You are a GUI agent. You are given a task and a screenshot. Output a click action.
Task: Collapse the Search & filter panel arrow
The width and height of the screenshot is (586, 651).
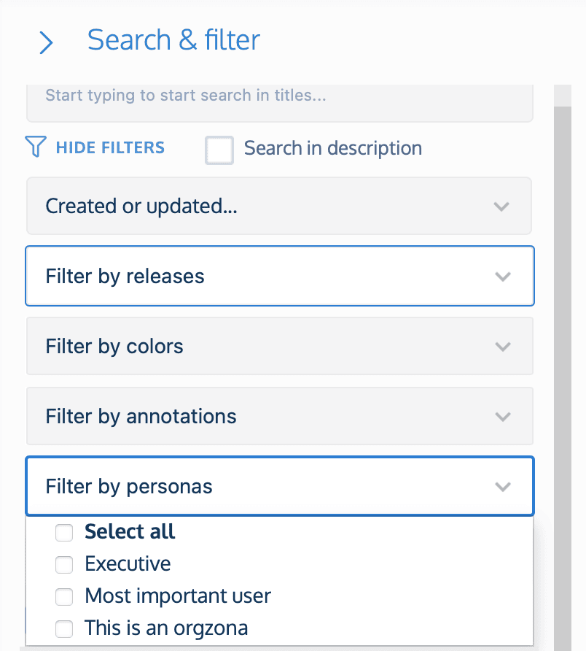point(46,42)
